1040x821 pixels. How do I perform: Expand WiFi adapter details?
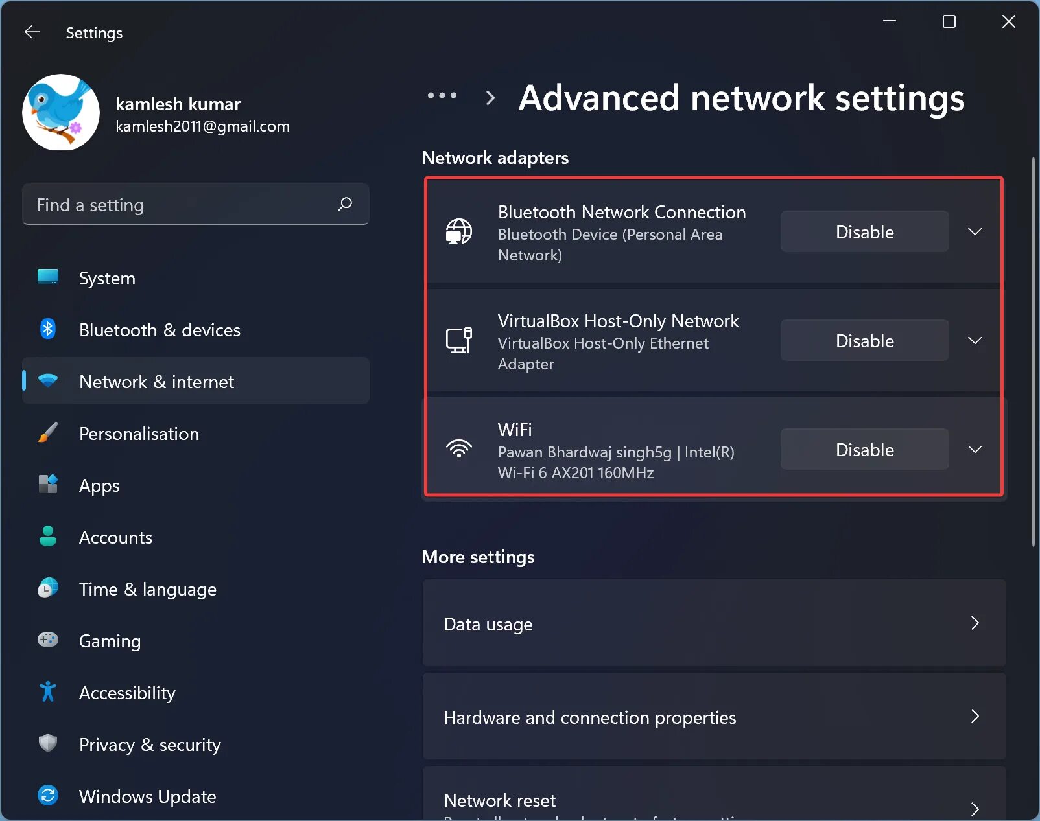(975, 449)
